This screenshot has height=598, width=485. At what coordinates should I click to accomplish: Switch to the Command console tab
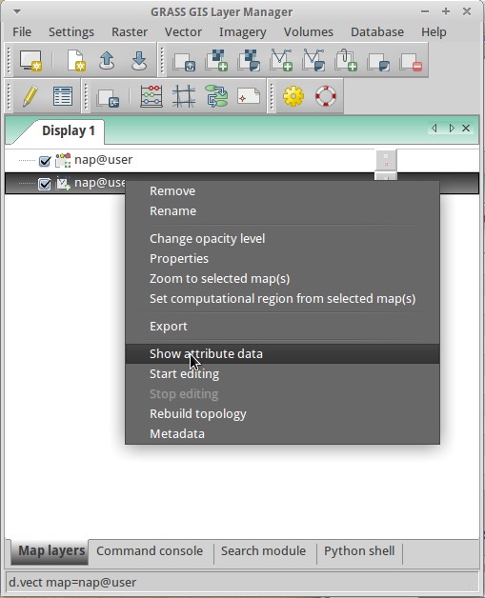click(x=150, y=551)
